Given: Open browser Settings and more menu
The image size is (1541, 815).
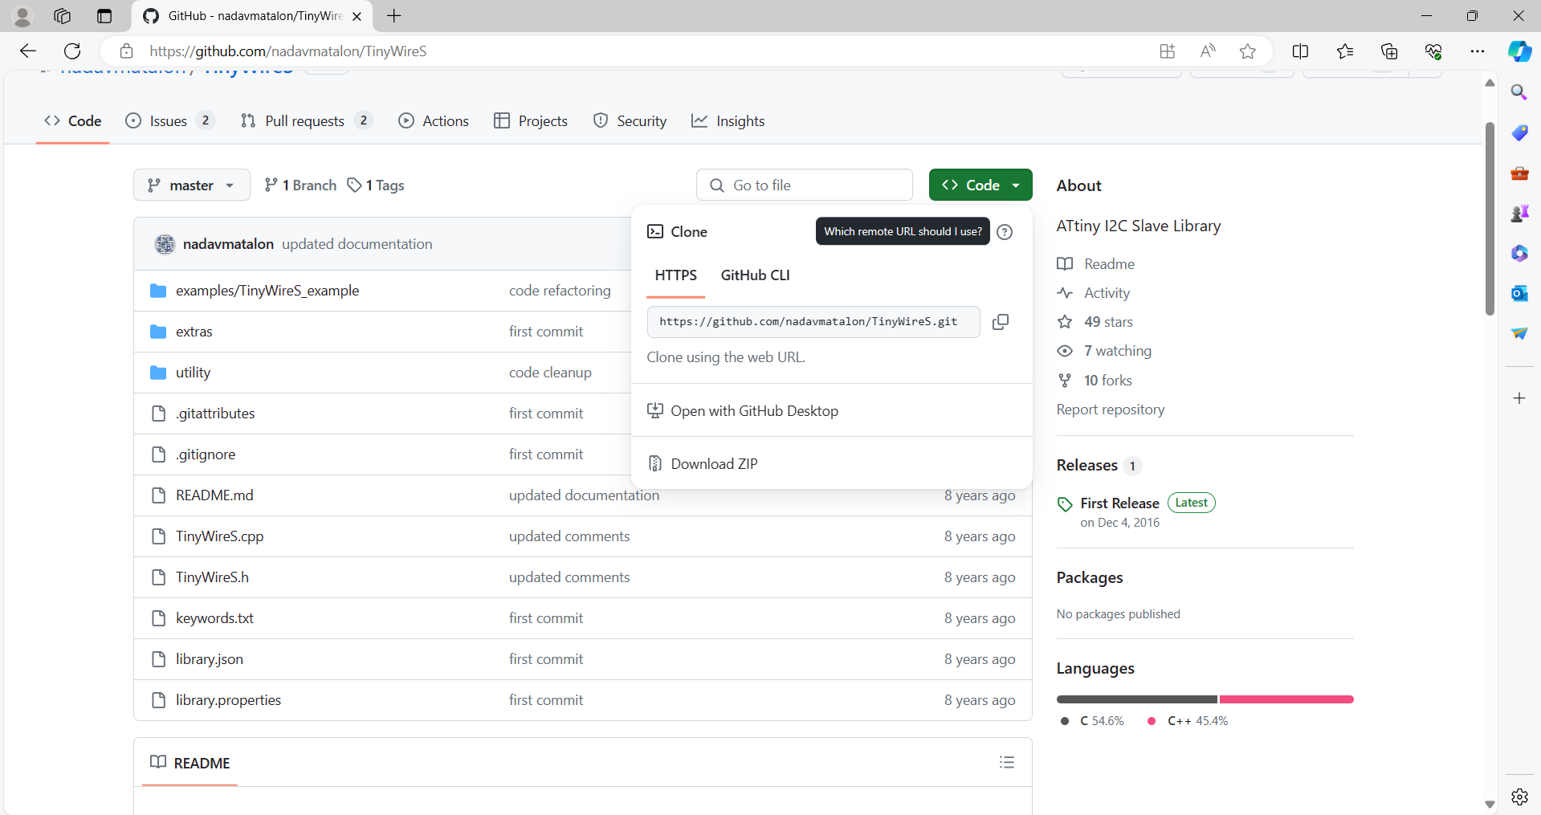Looking at the screenshot, I should [1478, 51].
